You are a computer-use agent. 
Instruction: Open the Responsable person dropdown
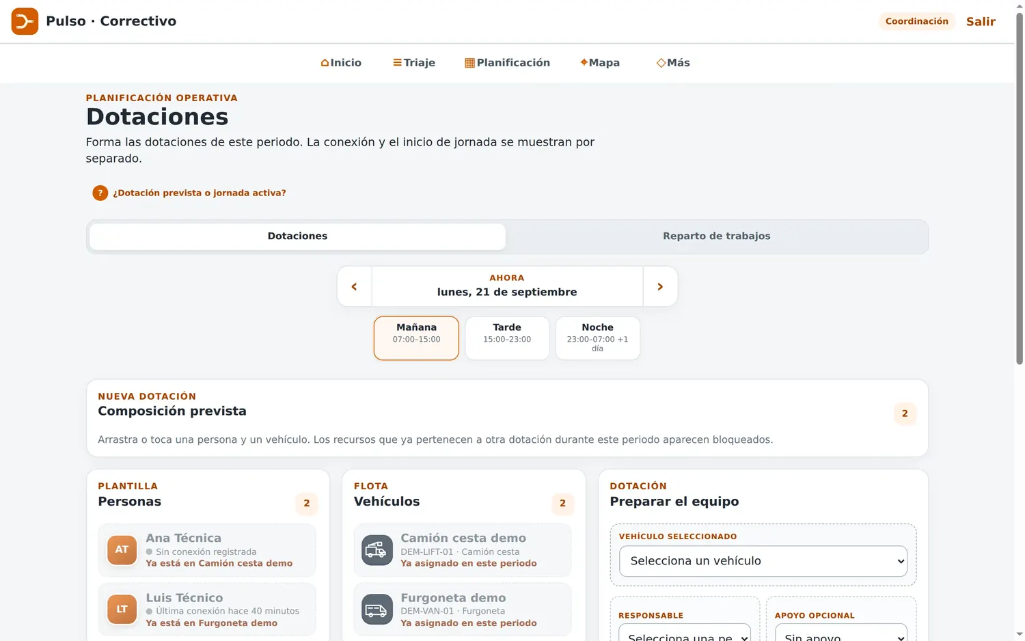click(685, 633)
